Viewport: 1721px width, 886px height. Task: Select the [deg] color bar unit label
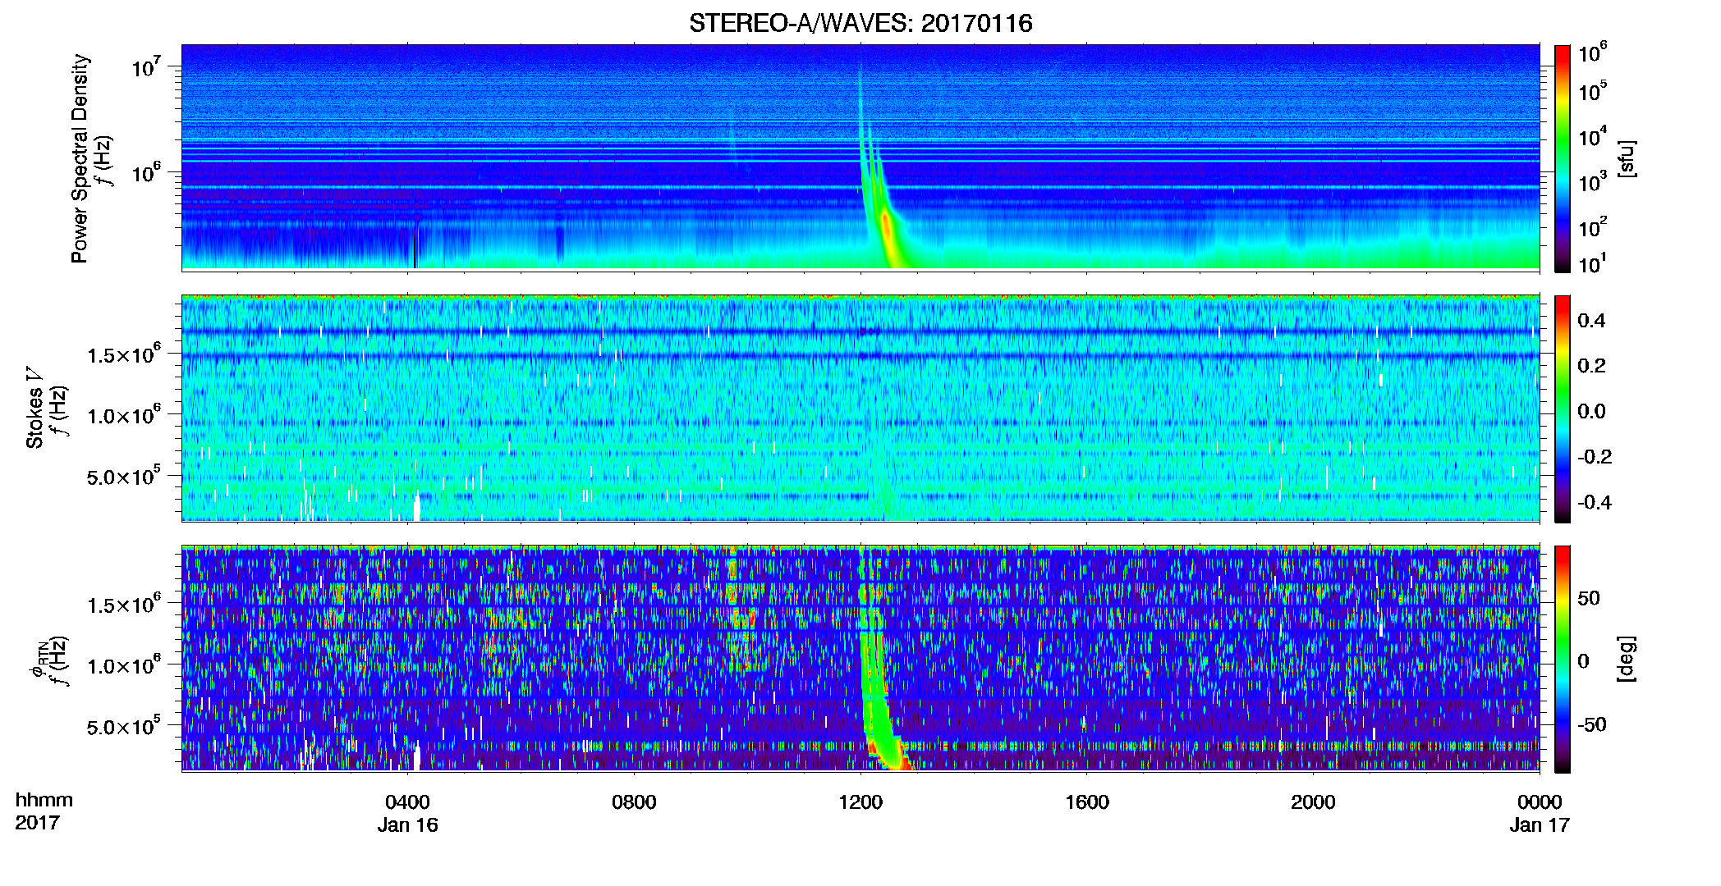(x=1626, y=659)
